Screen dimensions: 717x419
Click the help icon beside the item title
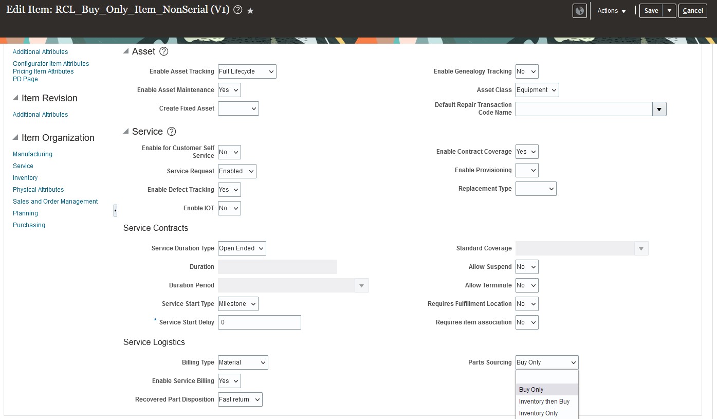[237, 10]
